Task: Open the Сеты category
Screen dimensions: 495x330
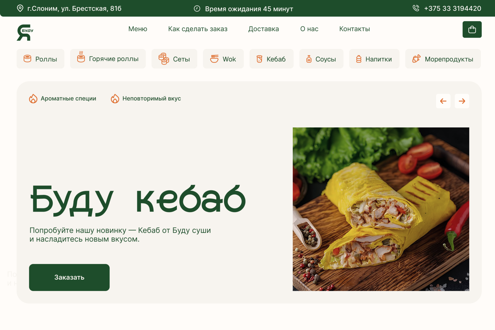Action: (174, 59)
